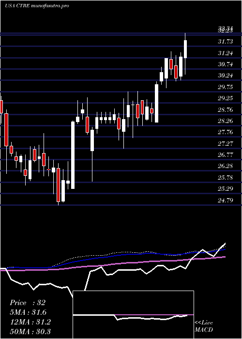Click the 50MA : 30.3 value
242x339 pixels.
tap(30, 331)
